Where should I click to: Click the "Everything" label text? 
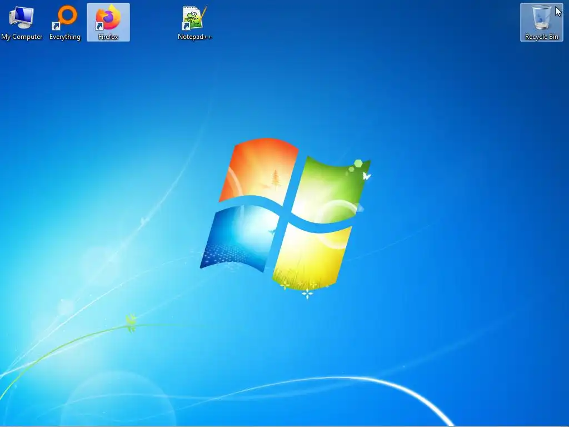click(x=65, y=37)
